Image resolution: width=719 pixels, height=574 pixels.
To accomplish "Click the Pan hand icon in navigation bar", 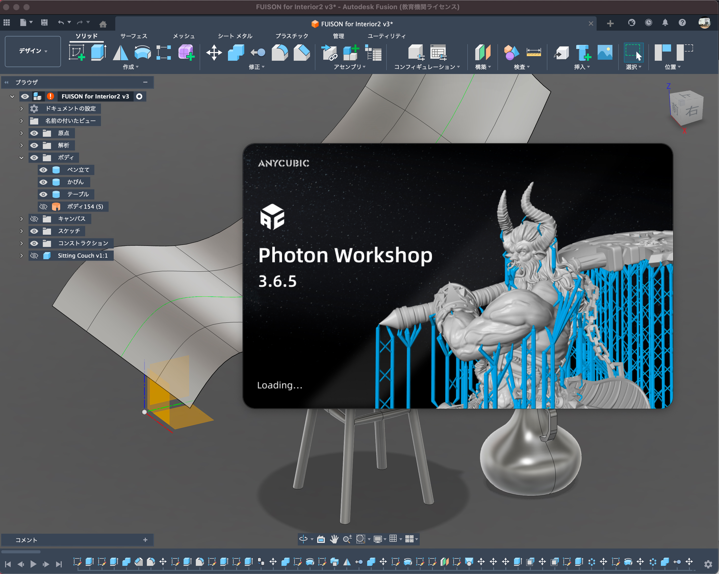I will [x=334, y=539].
